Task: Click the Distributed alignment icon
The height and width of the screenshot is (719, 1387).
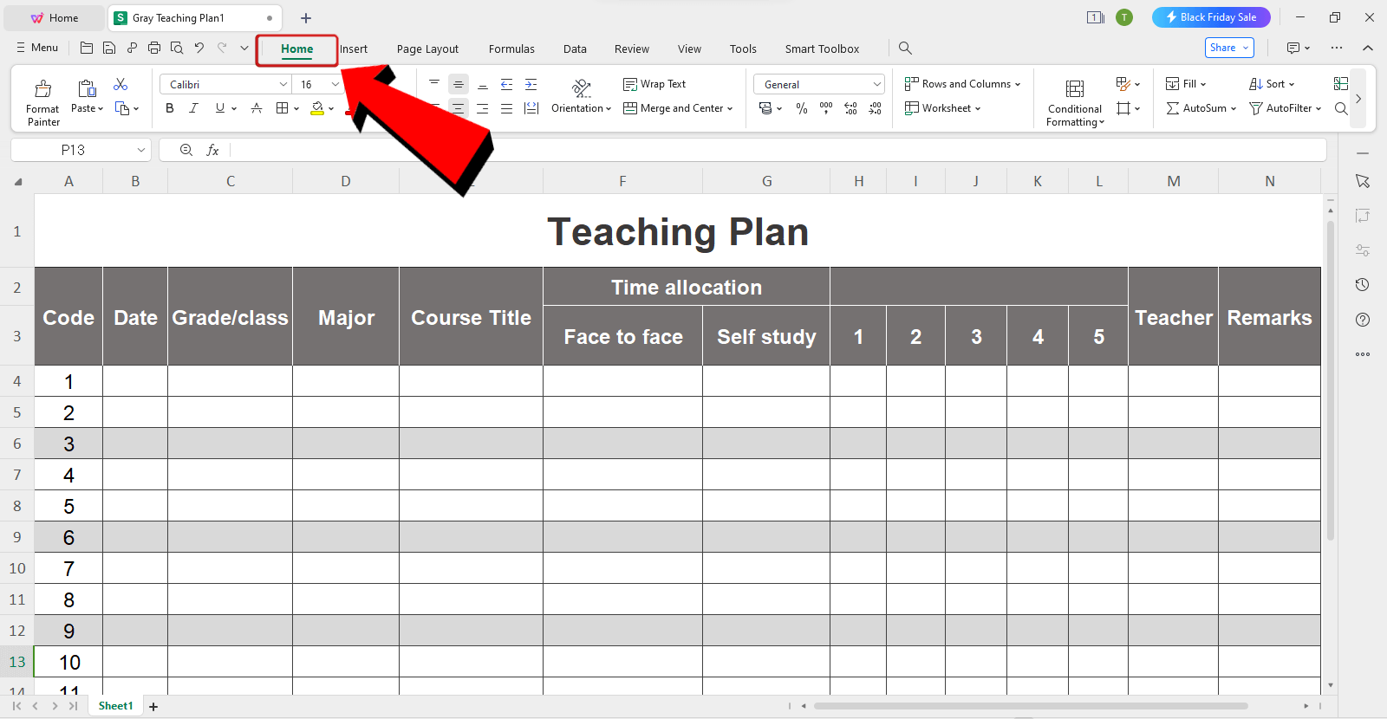Action: (x=531, y=108)
